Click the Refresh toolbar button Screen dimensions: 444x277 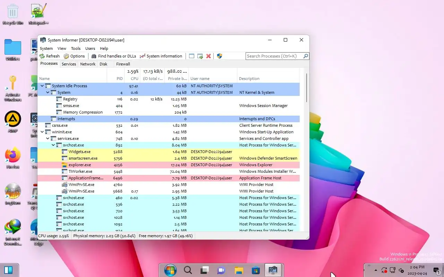click(x=50, y=56)
